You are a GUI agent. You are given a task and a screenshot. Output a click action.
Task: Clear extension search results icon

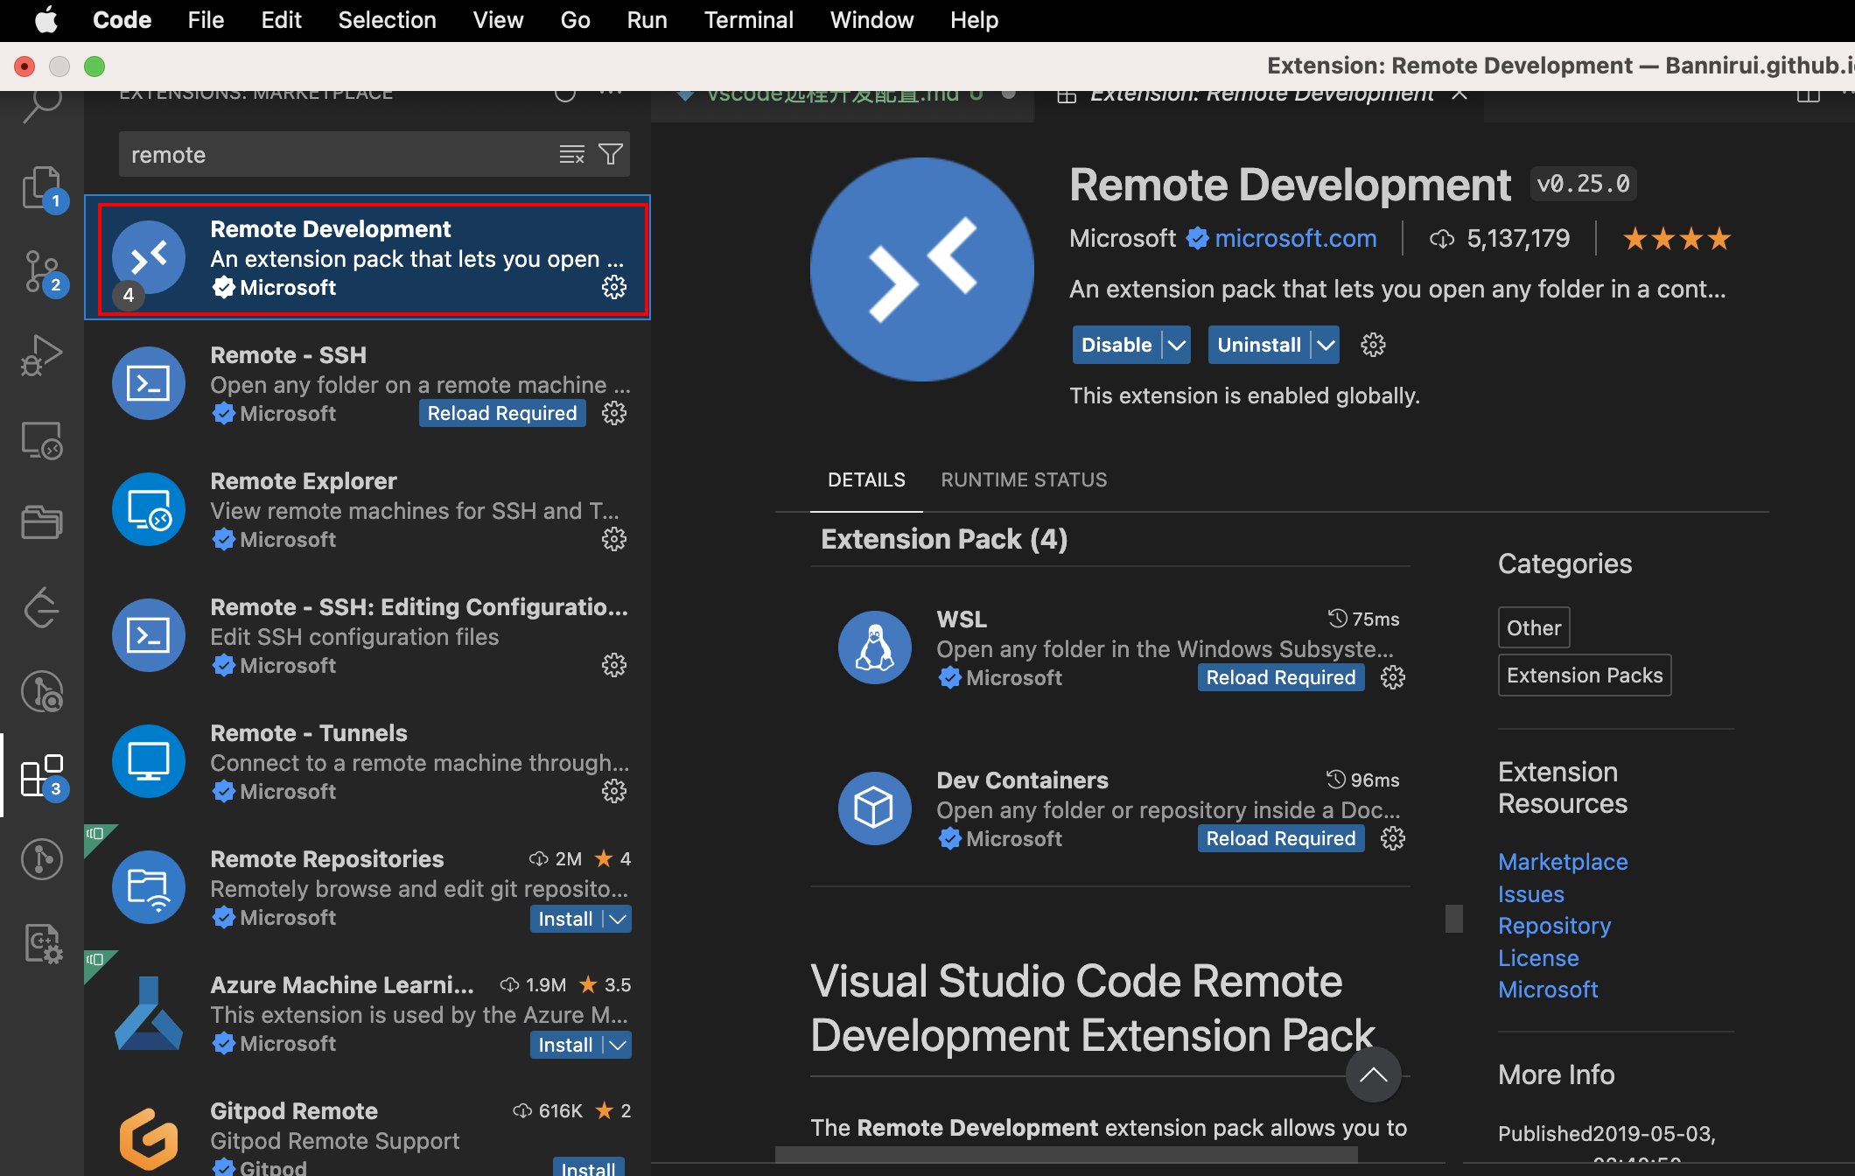tap(571, 154)
